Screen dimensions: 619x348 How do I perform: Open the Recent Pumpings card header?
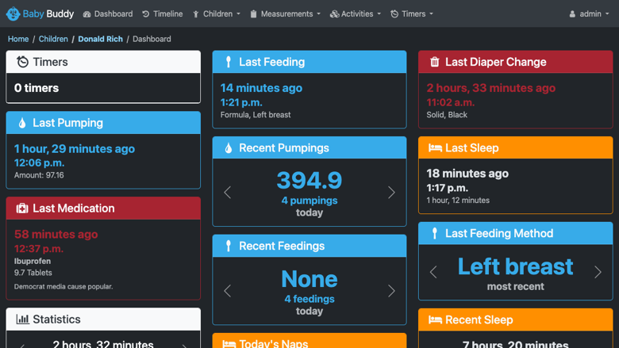point(309,147)
